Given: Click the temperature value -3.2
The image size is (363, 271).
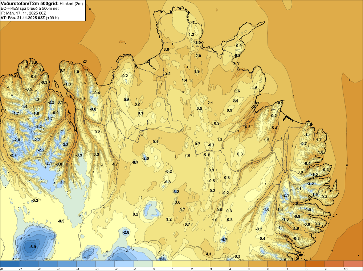Looking at the screenshot, I should [x=176, y=192].
